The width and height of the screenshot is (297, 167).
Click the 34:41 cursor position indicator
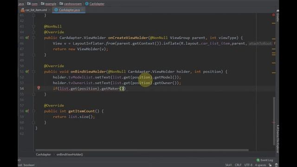(228, 165)
